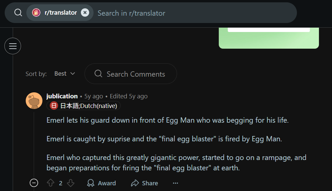Viewport: 332px width, 191px height.
Task: Click the Share arrow icon
Action: coord(135,183)
